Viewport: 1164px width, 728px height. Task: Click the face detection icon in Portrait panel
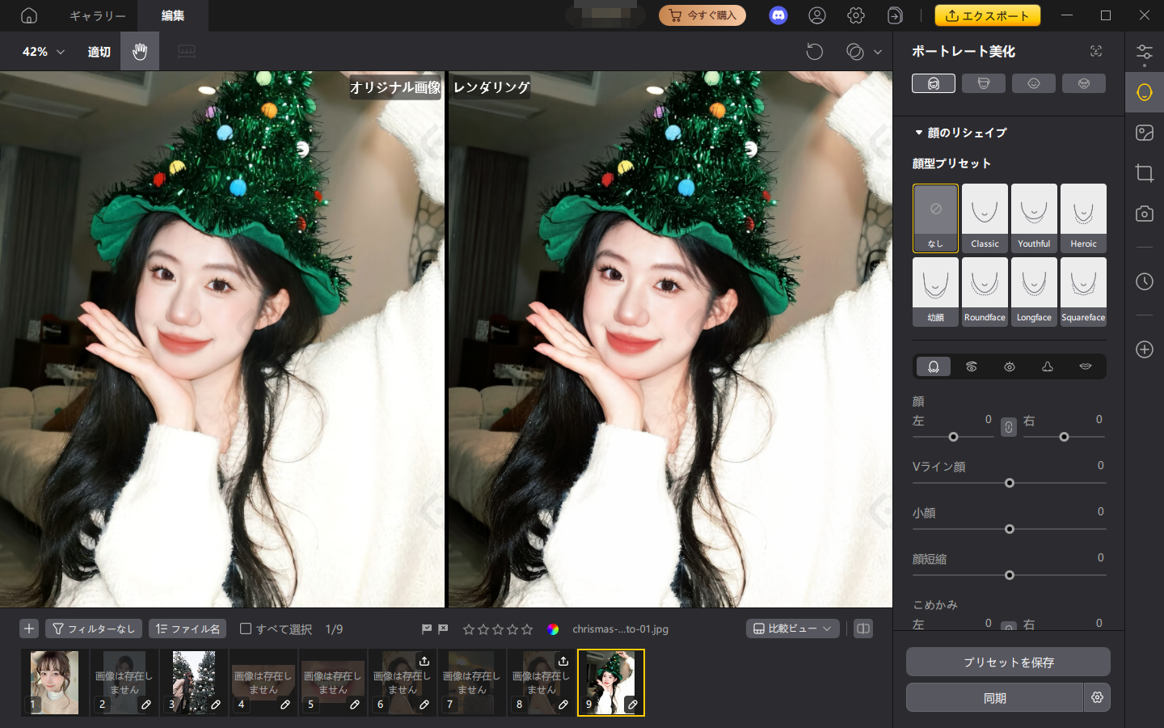coord(1097,50)
